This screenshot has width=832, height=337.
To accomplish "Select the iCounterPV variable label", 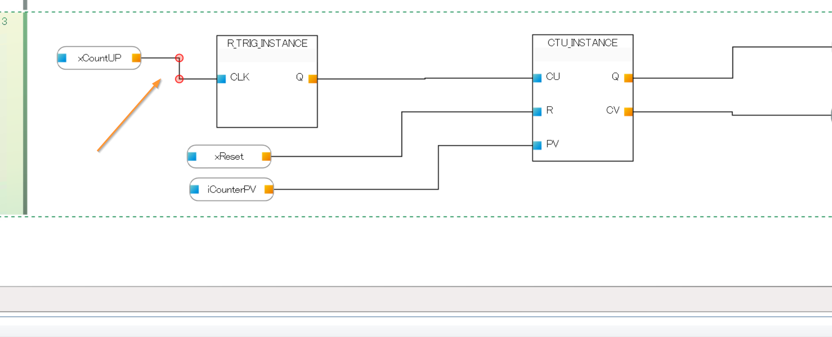I will (231, 190).
